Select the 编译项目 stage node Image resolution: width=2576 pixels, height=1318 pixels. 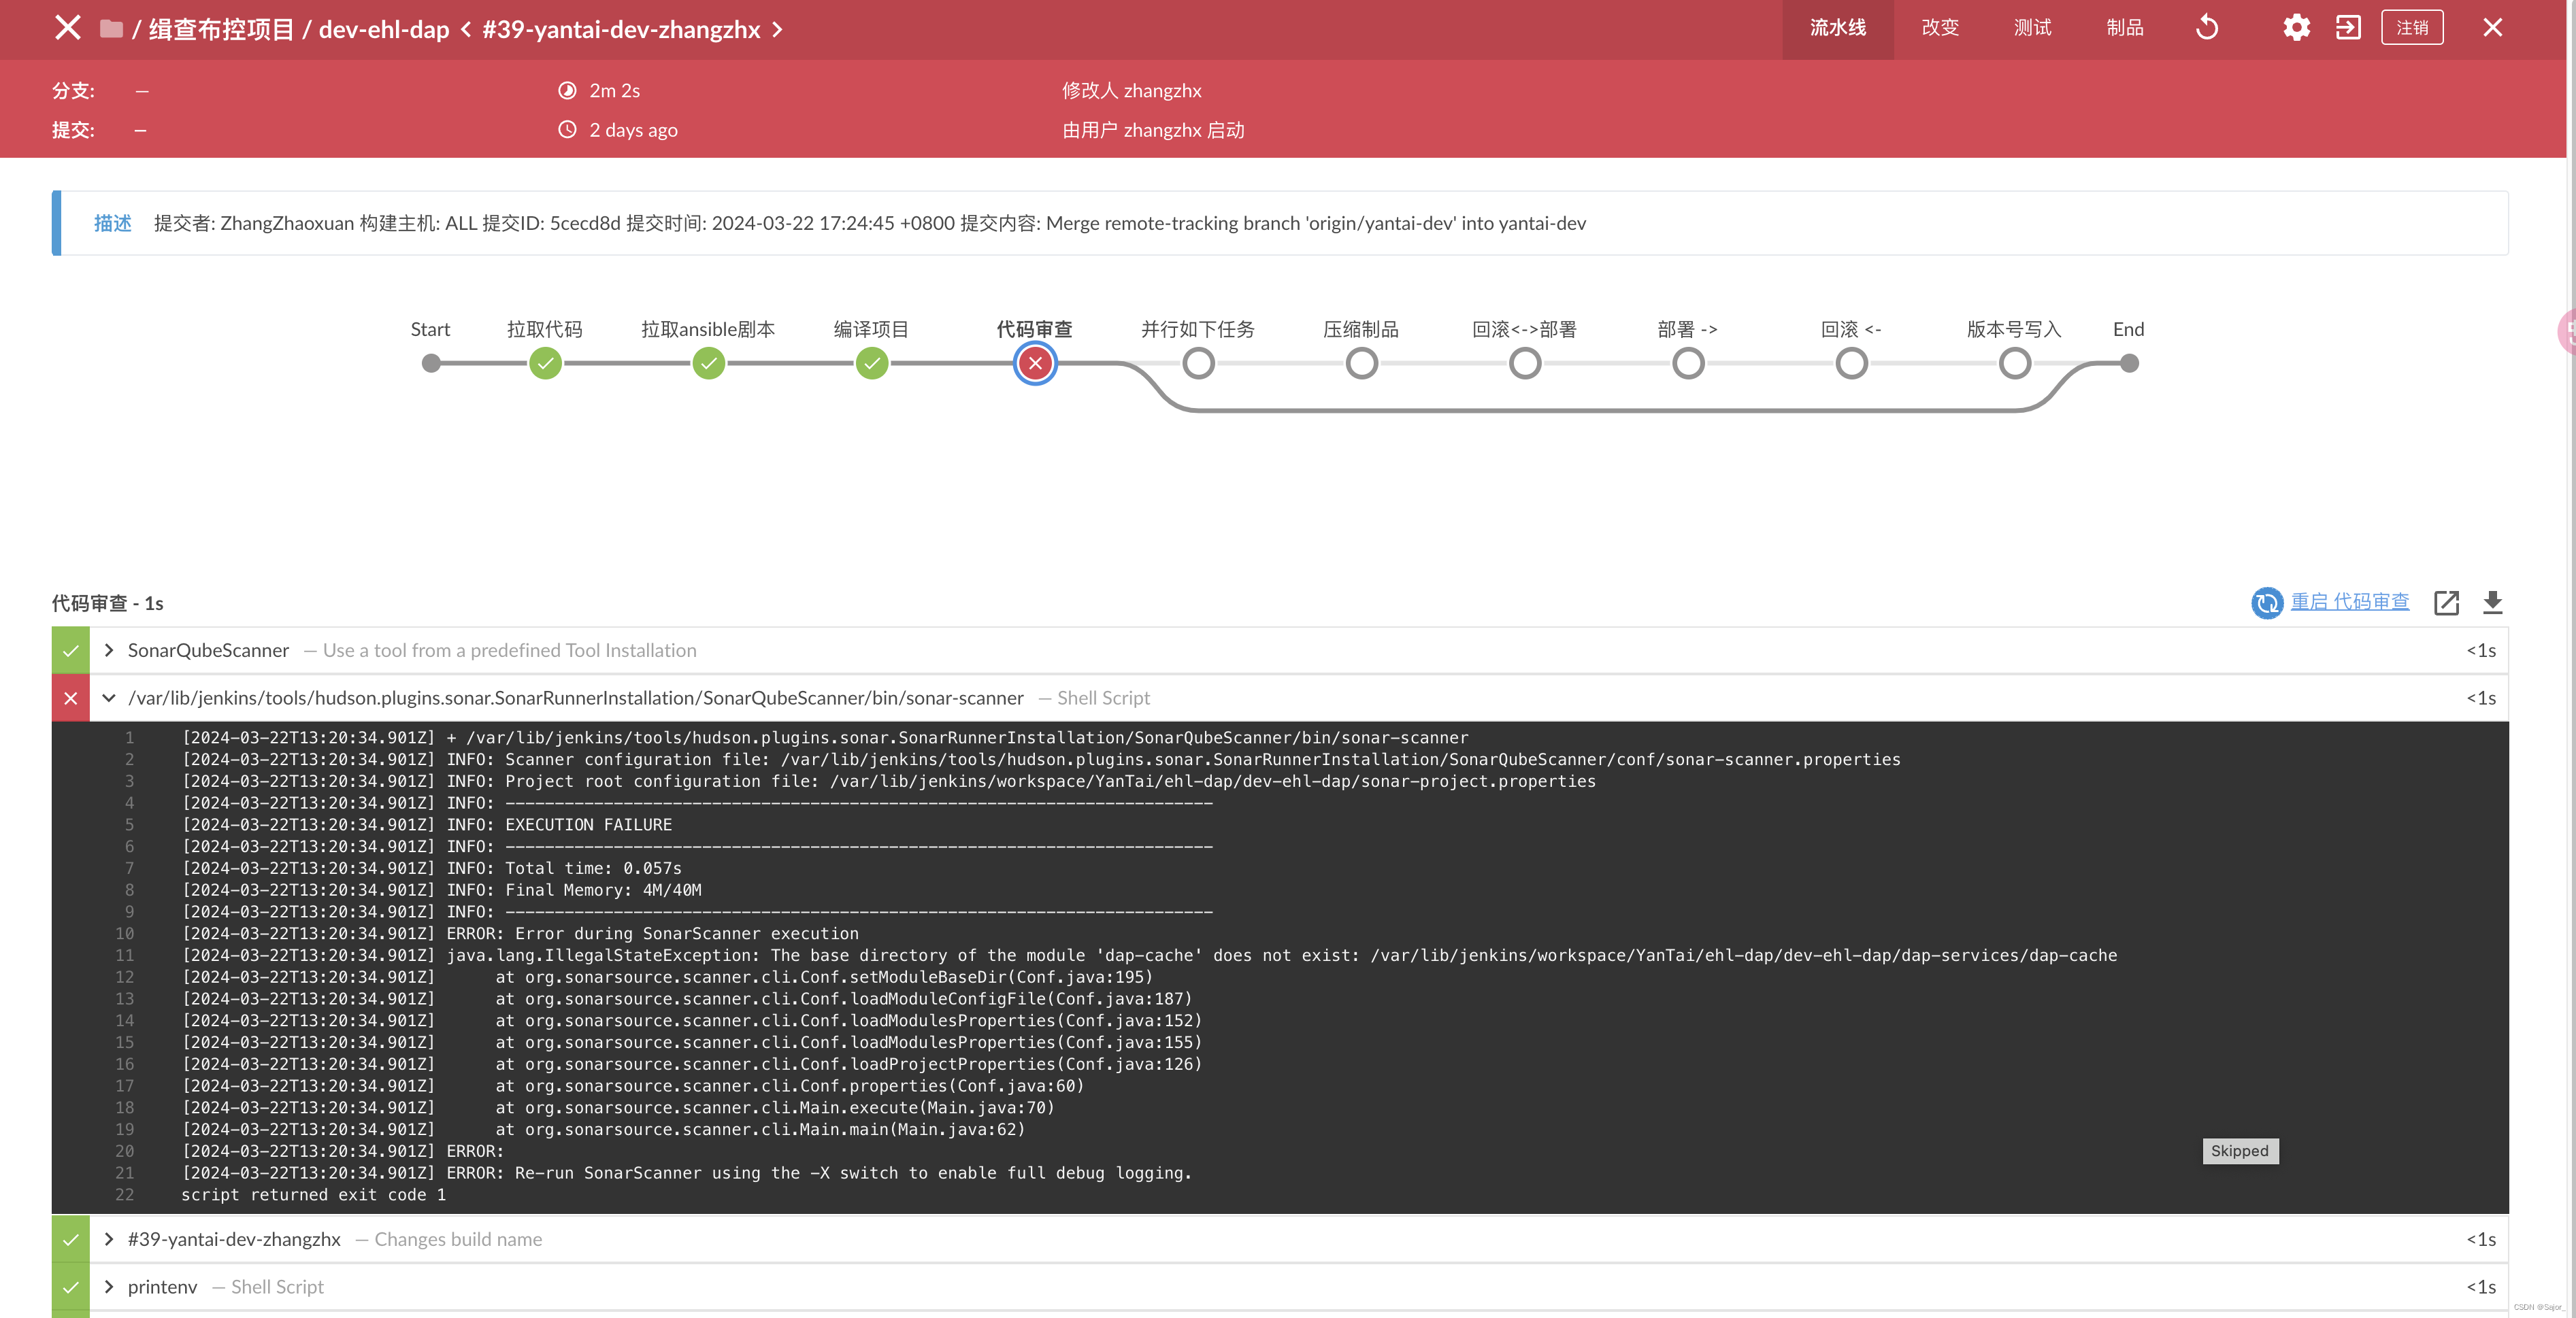click(872, 364)
